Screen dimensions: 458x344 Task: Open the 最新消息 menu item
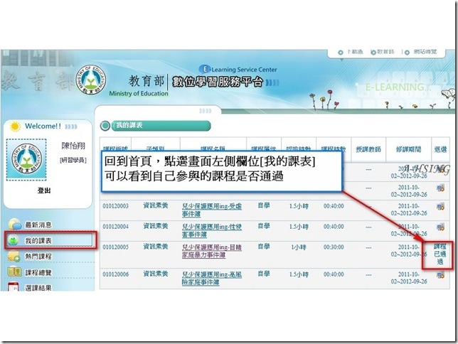pyautogui.click(x=38, y=225)
